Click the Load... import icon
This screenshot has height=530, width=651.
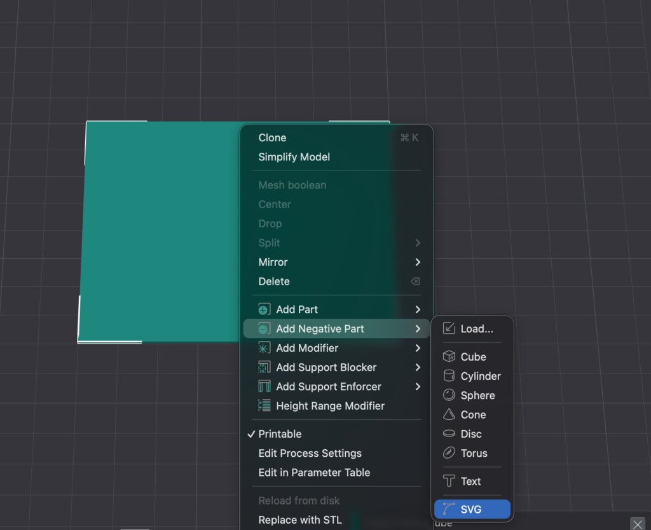pos(449,329)
